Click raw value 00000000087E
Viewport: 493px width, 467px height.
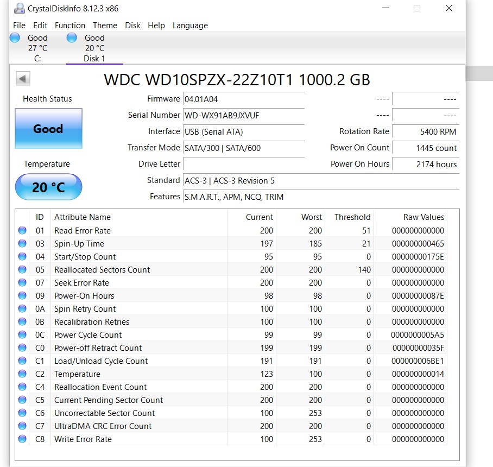click(418, 296)
